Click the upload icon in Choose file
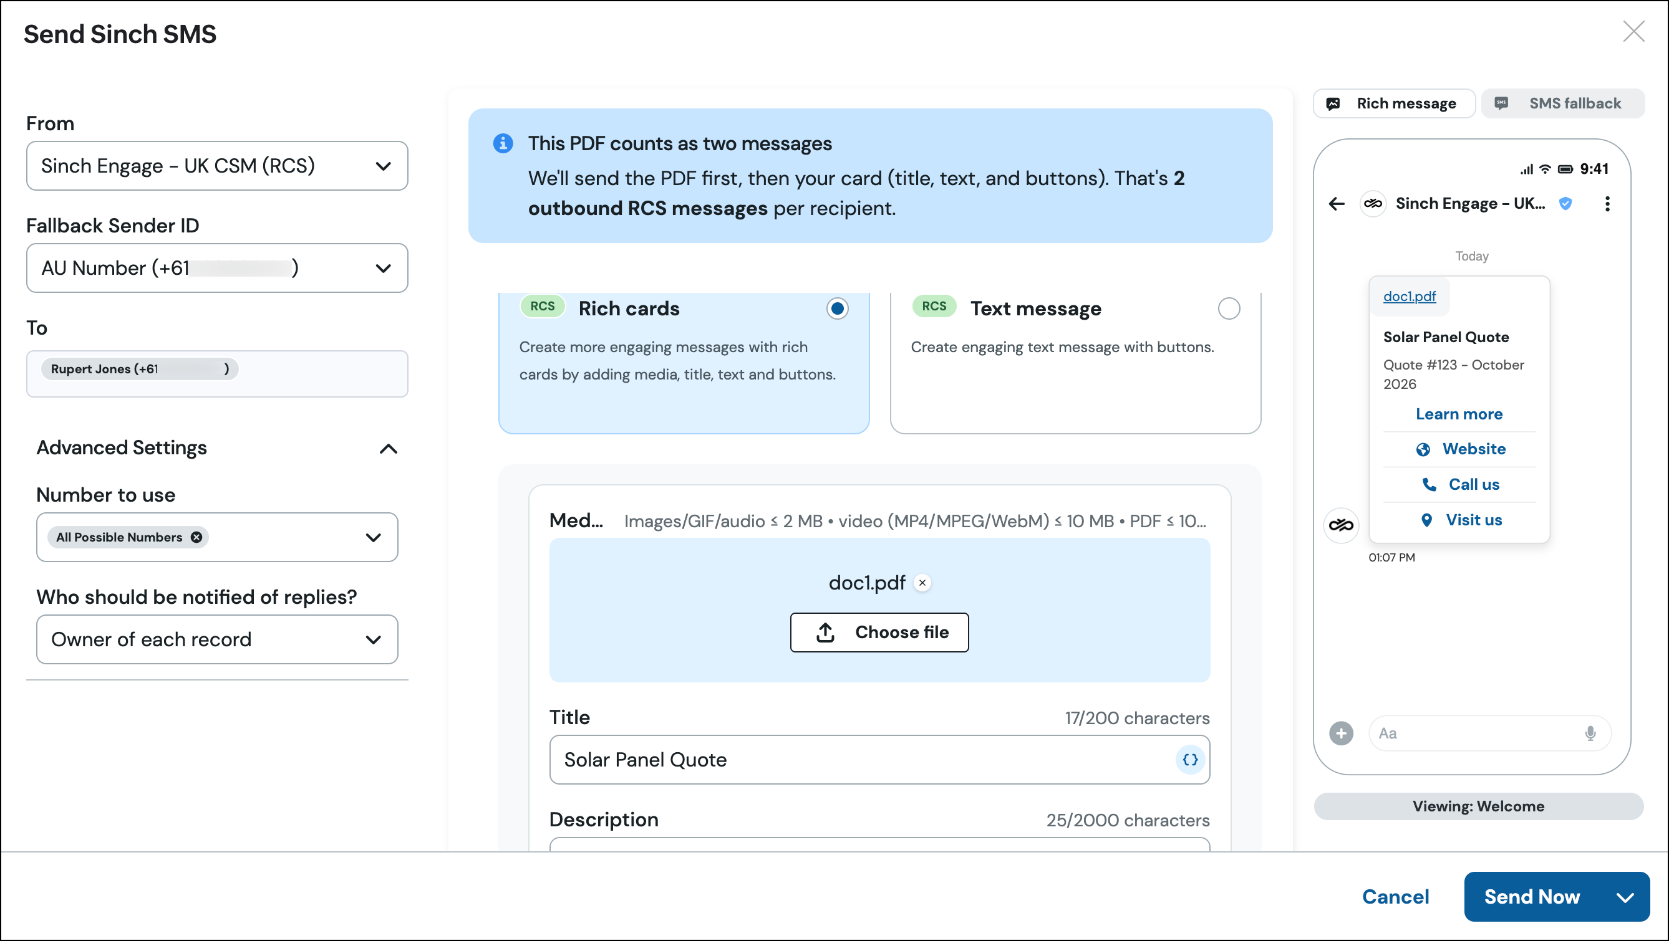Screen dimensions: 1669x941 point(825,633)
